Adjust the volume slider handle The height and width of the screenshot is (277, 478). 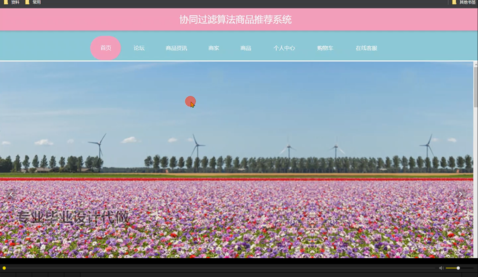(459, 268)
